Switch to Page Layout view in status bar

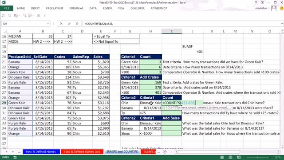(x=230, y=157)
